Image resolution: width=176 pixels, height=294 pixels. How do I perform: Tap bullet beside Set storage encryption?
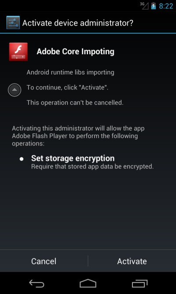(x=22, y=159)
